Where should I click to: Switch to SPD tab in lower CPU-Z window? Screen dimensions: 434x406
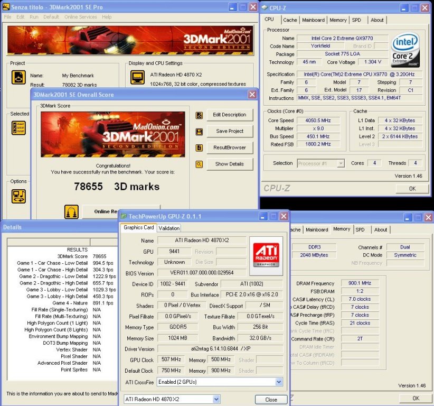[360, 230]
